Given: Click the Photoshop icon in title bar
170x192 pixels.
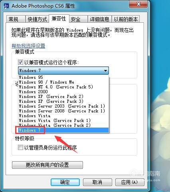Looking at the screenshot, I should coord(6,6).
